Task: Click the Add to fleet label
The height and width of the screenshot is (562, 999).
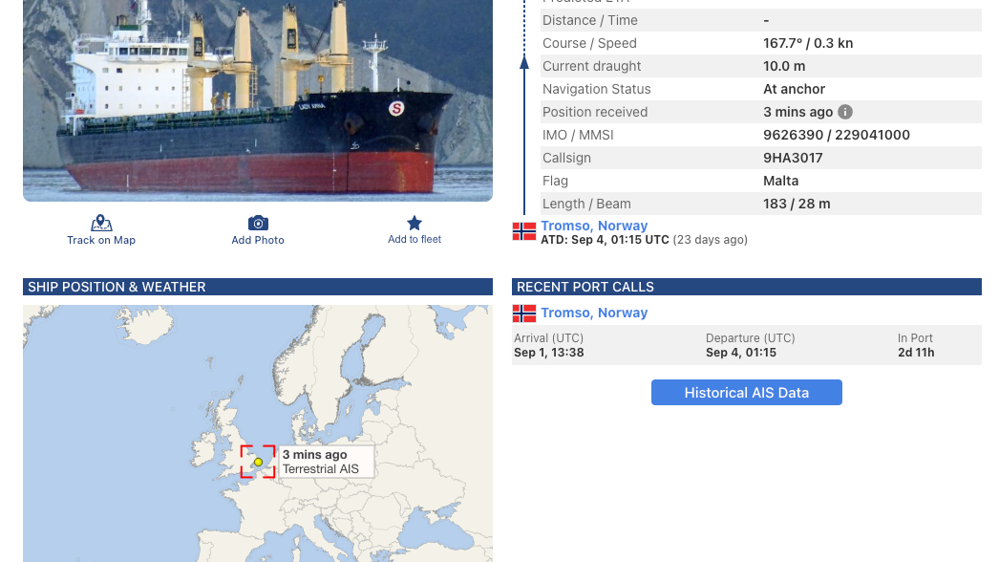Action: [x=414, y=239]
